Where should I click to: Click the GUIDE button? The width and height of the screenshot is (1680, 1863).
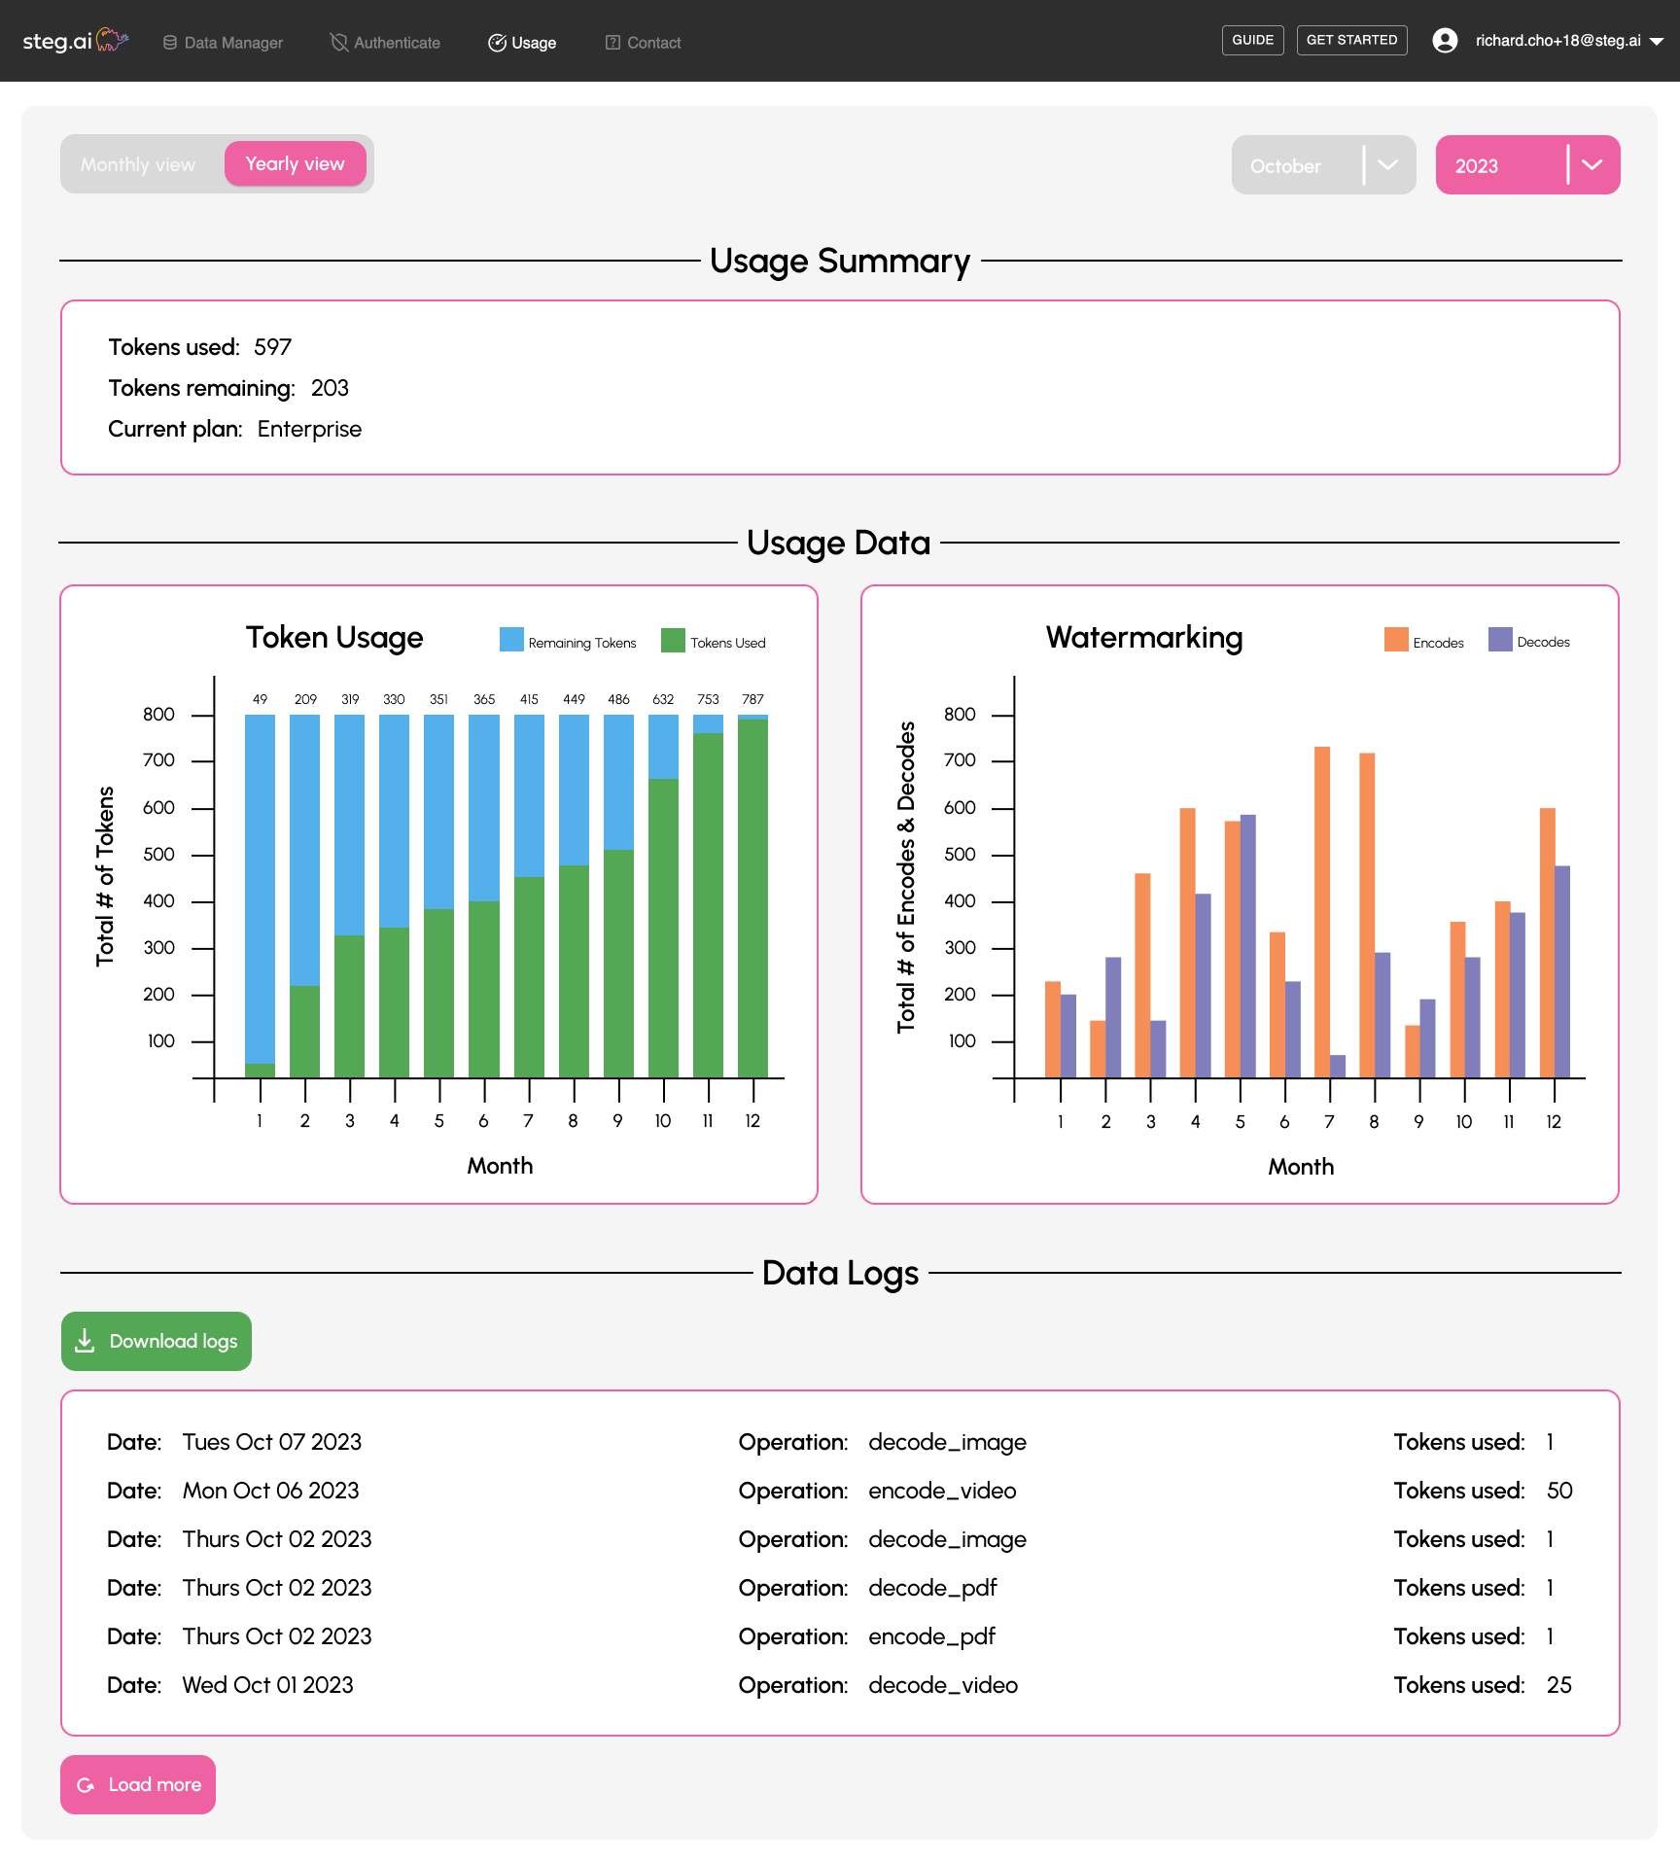(1252, 41)
